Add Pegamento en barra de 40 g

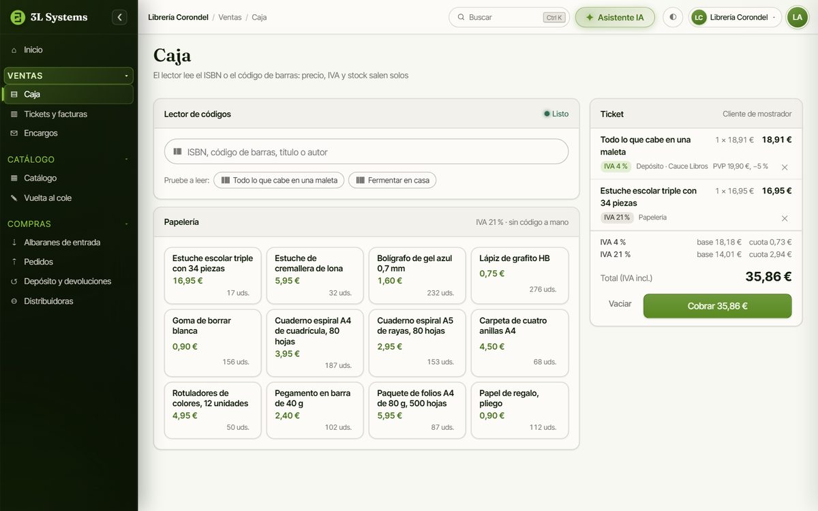(x=315, y=410)
